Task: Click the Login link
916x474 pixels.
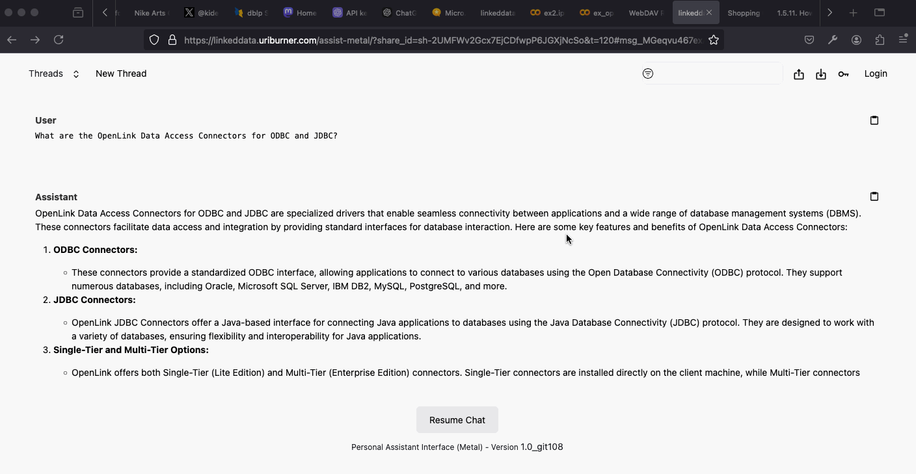Action: (x=876, y=73)
